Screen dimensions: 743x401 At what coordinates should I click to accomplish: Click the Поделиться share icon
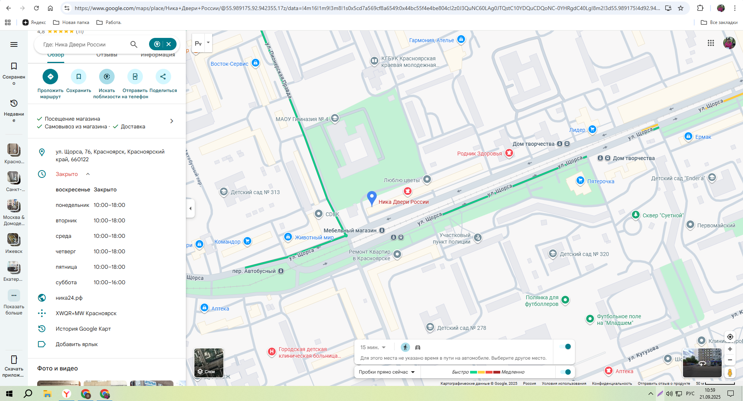click(x=163, y=77)
